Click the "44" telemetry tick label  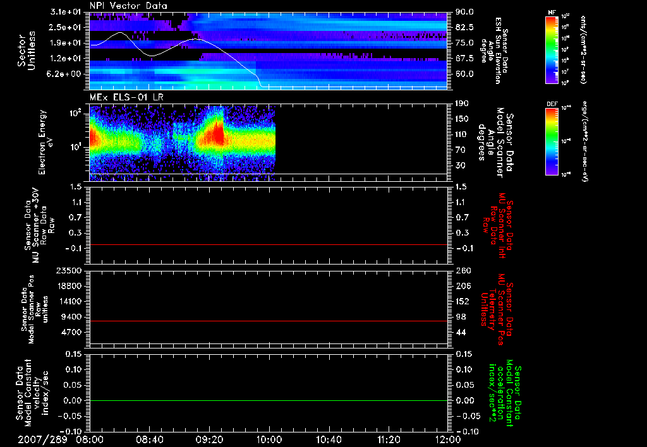pos(461,332)
